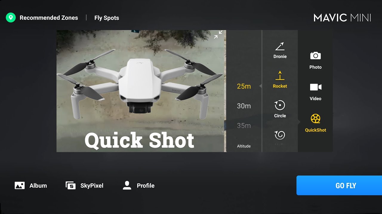This screenshot has width=382, height=214.
Task: Set altitude to 35m
Action: 244,125
